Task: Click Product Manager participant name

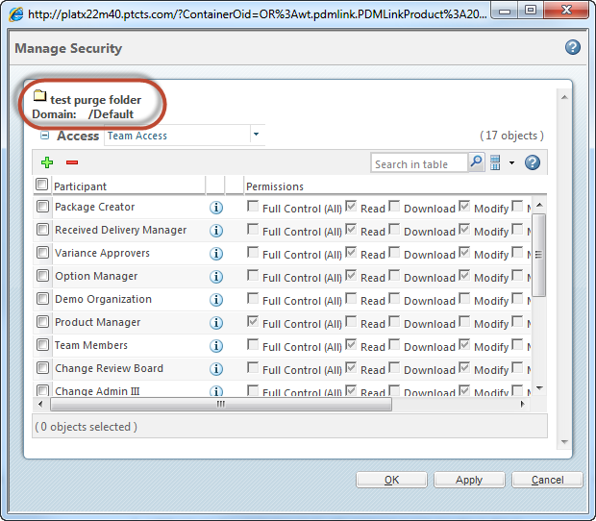Action: point(98,322)
